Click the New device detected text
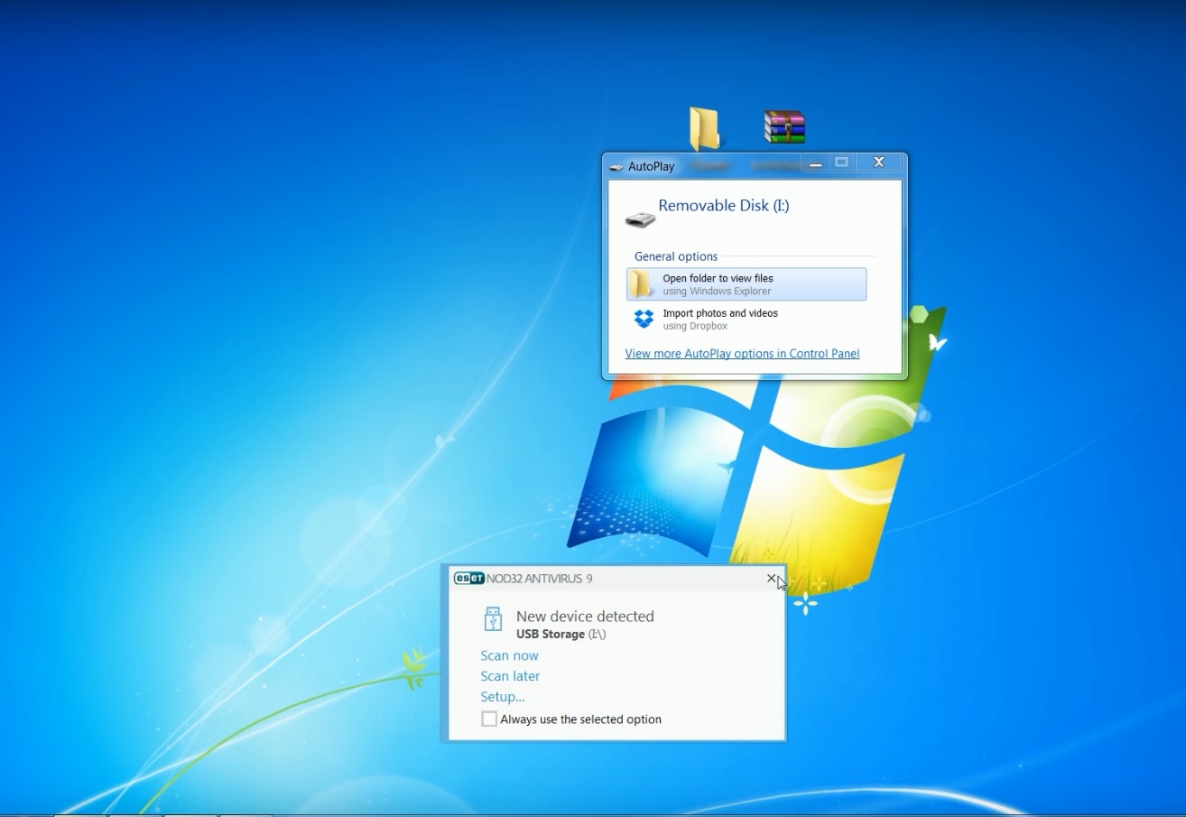 [x=585, y=617]
